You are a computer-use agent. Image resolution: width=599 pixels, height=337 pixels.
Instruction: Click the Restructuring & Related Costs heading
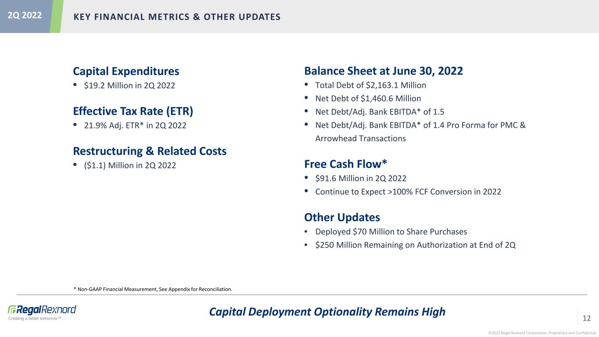(150, 151)
